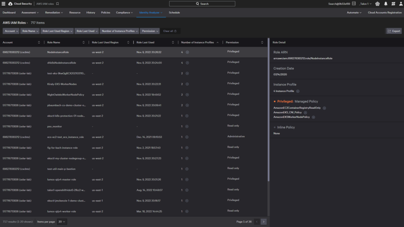Switch to the History tab

(91, 13)
